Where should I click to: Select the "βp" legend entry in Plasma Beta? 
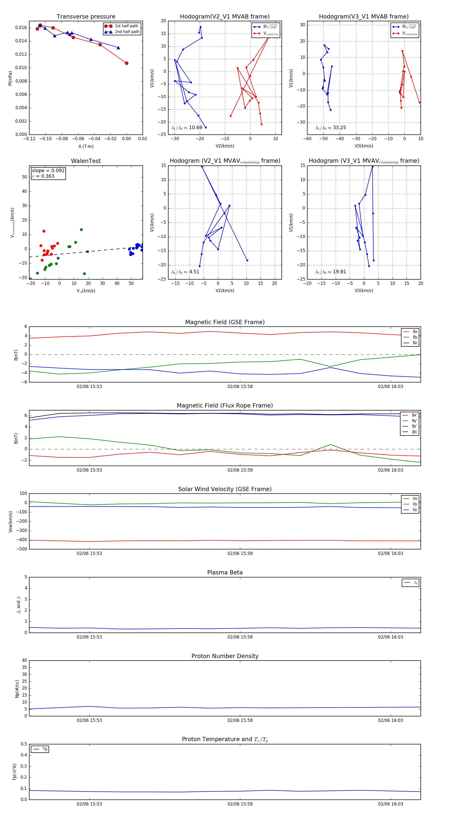click(x=410, y=583)
